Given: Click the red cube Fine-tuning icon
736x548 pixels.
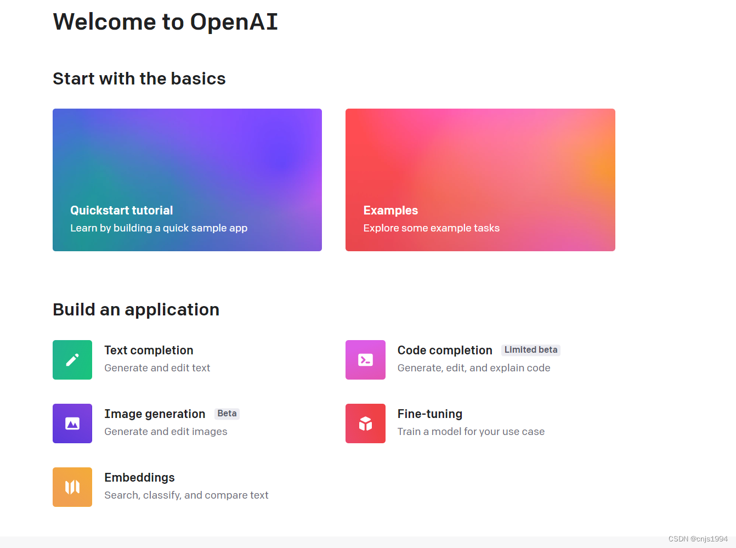Looking at the screenshot, I should coord(365,423).
